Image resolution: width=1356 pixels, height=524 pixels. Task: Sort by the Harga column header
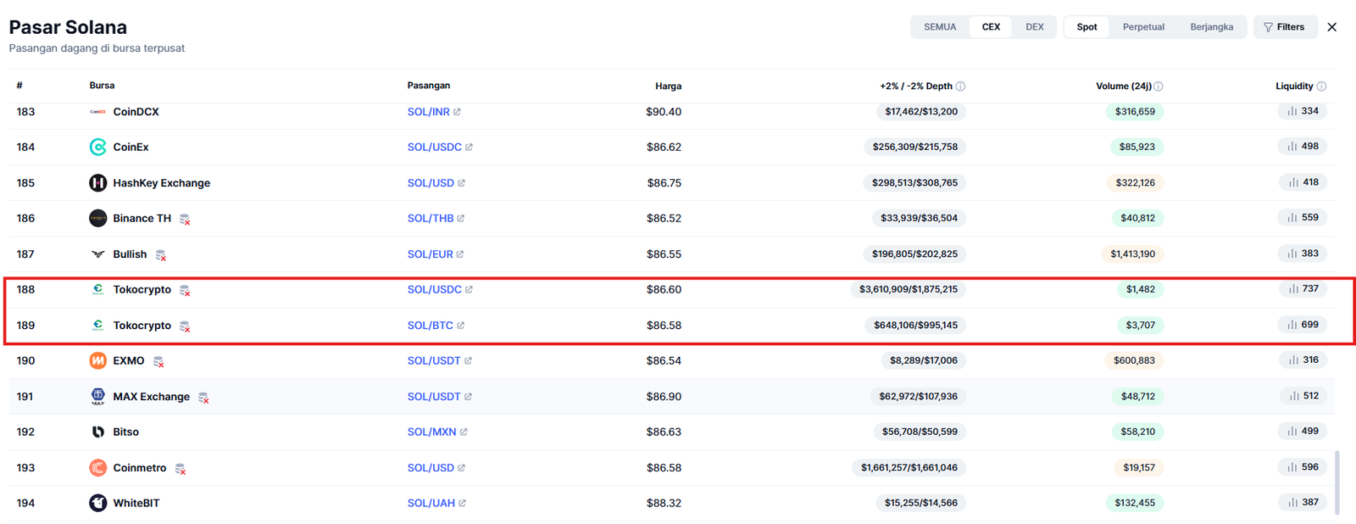coord(668,86)
